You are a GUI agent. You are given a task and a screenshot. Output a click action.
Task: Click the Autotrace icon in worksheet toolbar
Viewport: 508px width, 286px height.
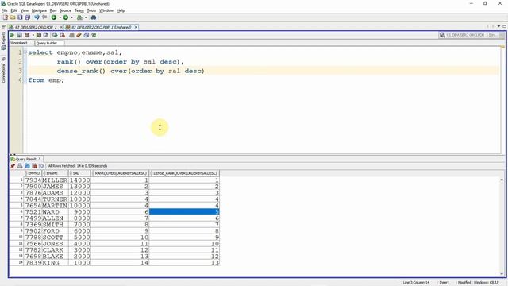pyautogui.click(x=39, y=35)
